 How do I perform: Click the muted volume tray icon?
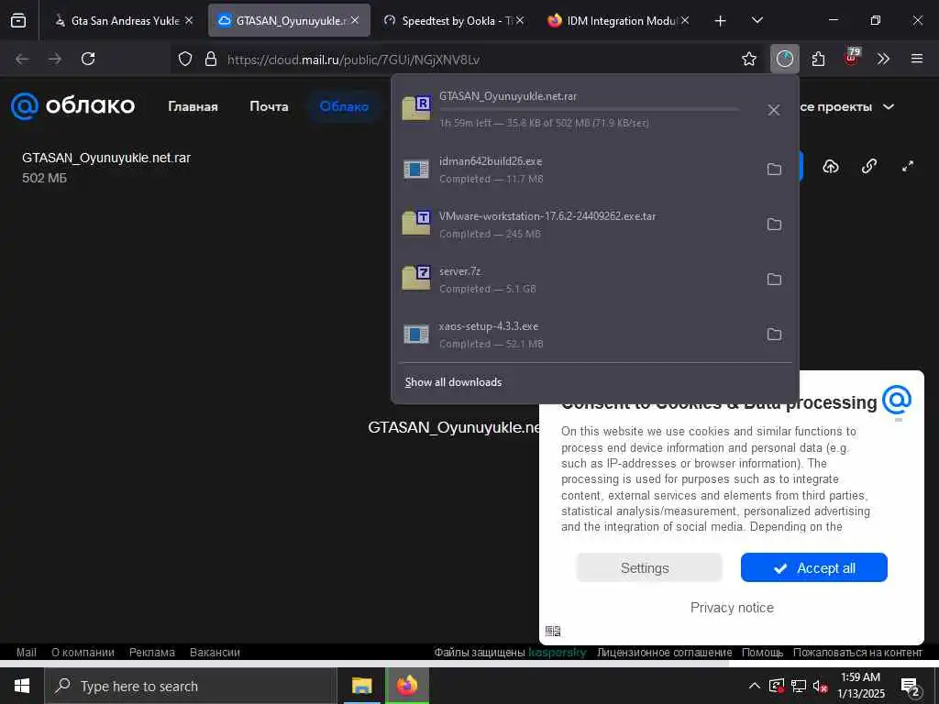pyautogui.click(x=820, y=686)
